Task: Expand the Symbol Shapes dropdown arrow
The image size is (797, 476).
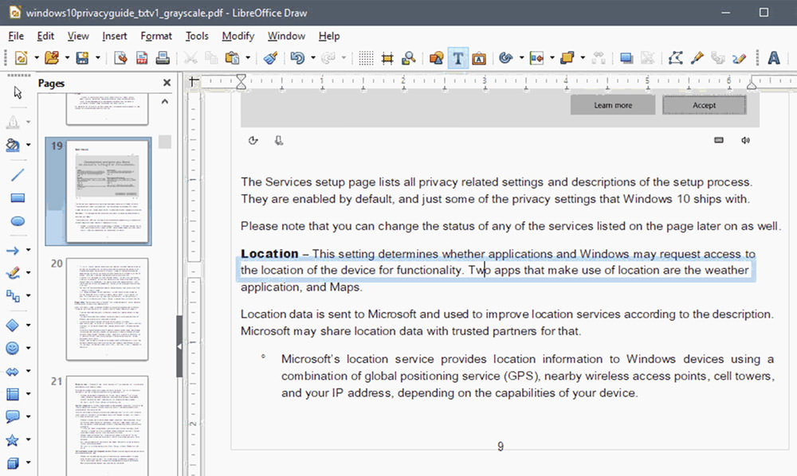Action: pyautogui.click(x=29, y=348)
